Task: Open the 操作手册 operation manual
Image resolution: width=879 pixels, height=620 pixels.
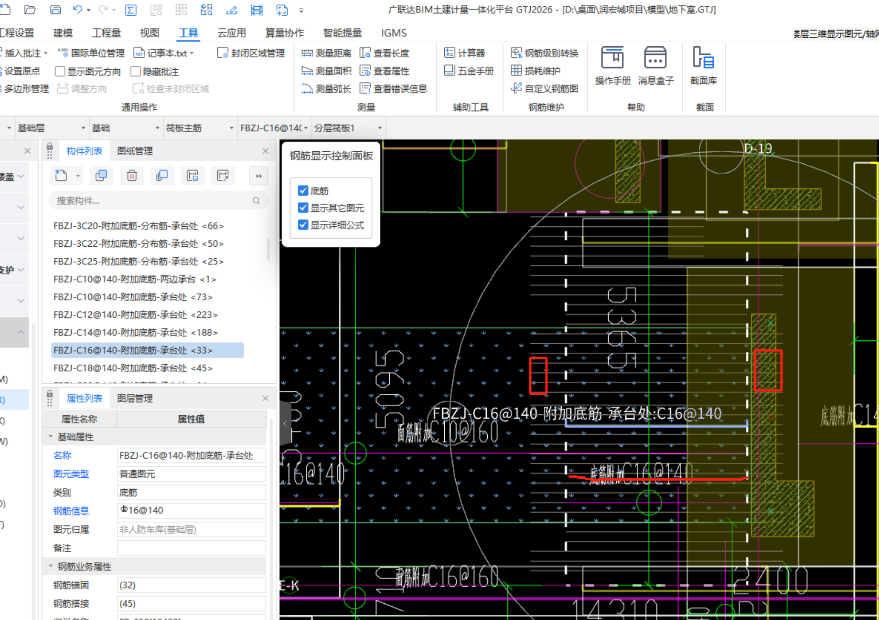Action: 613,66
